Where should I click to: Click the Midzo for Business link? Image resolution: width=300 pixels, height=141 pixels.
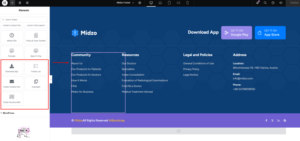pyautogui.click(x=82, y=92)
